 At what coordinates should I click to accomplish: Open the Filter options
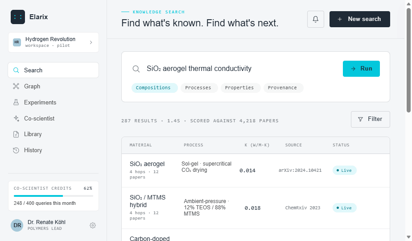click(371, 119)
